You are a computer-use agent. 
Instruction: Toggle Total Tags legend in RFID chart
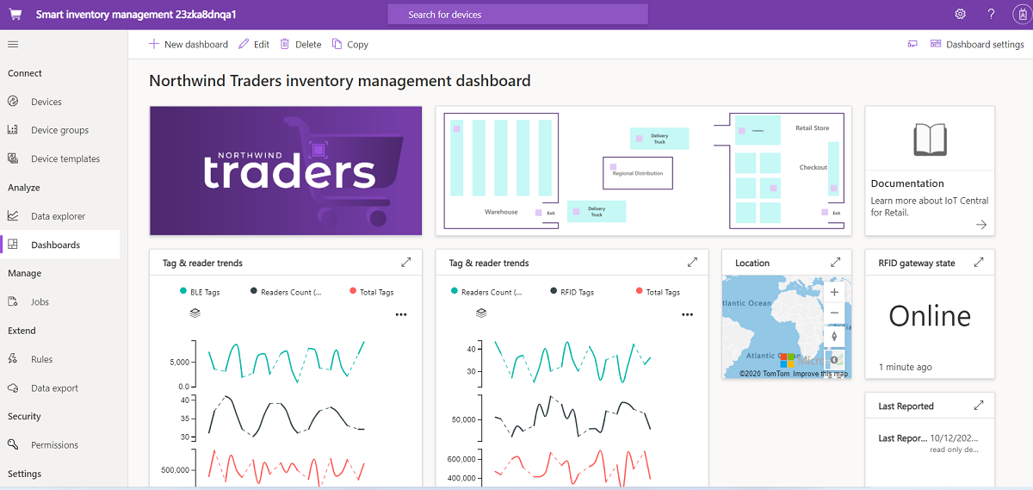coord(658,292)
